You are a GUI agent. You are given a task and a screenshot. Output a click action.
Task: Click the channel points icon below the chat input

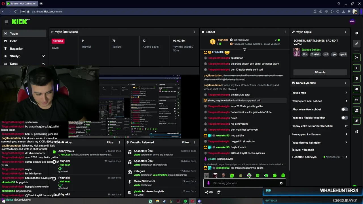point(209,192)
